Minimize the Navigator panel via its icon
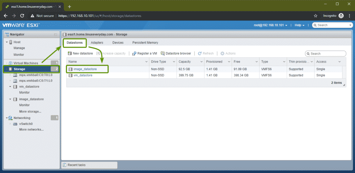Viewport: 355px width, 173px height. (x=55, y=35)
